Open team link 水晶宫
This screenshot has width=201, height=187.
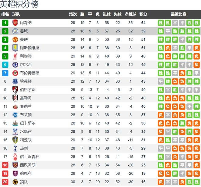26,131
